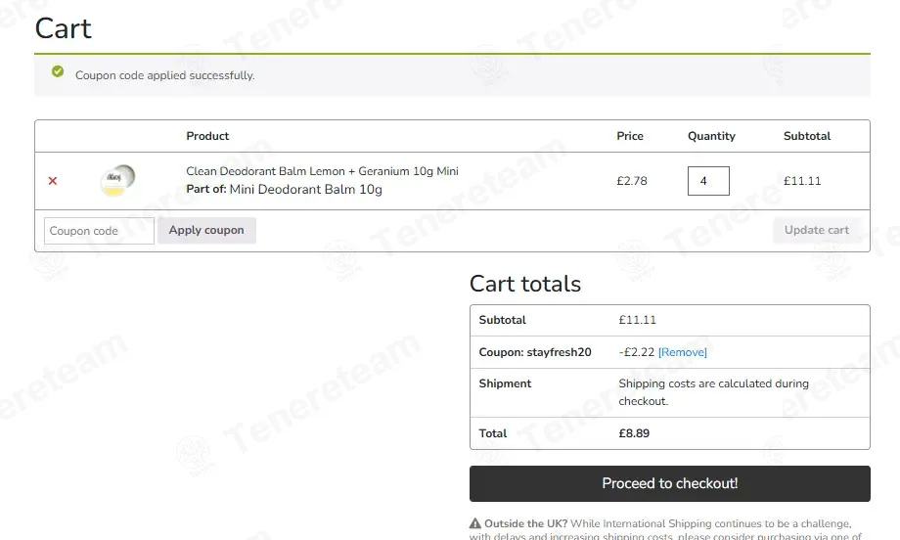The width and height of the screenshot is (900, 540).
Task: Select the row subtotal £11.11 in product table
Action: point(802,181)
